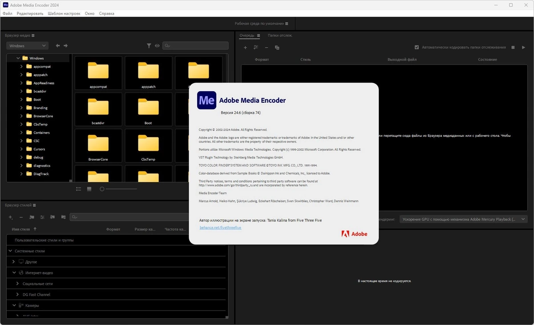Duplicate the selected queue item
This screenshot has width=534, height=325.
click(x=277, y=48)
